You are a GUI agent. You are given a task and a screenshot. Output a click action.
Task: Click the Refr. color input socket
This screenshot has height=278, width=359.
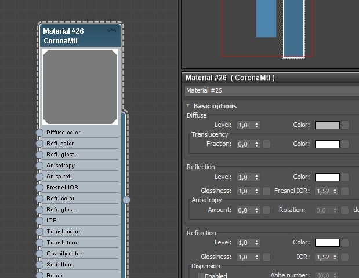point(39,199)
